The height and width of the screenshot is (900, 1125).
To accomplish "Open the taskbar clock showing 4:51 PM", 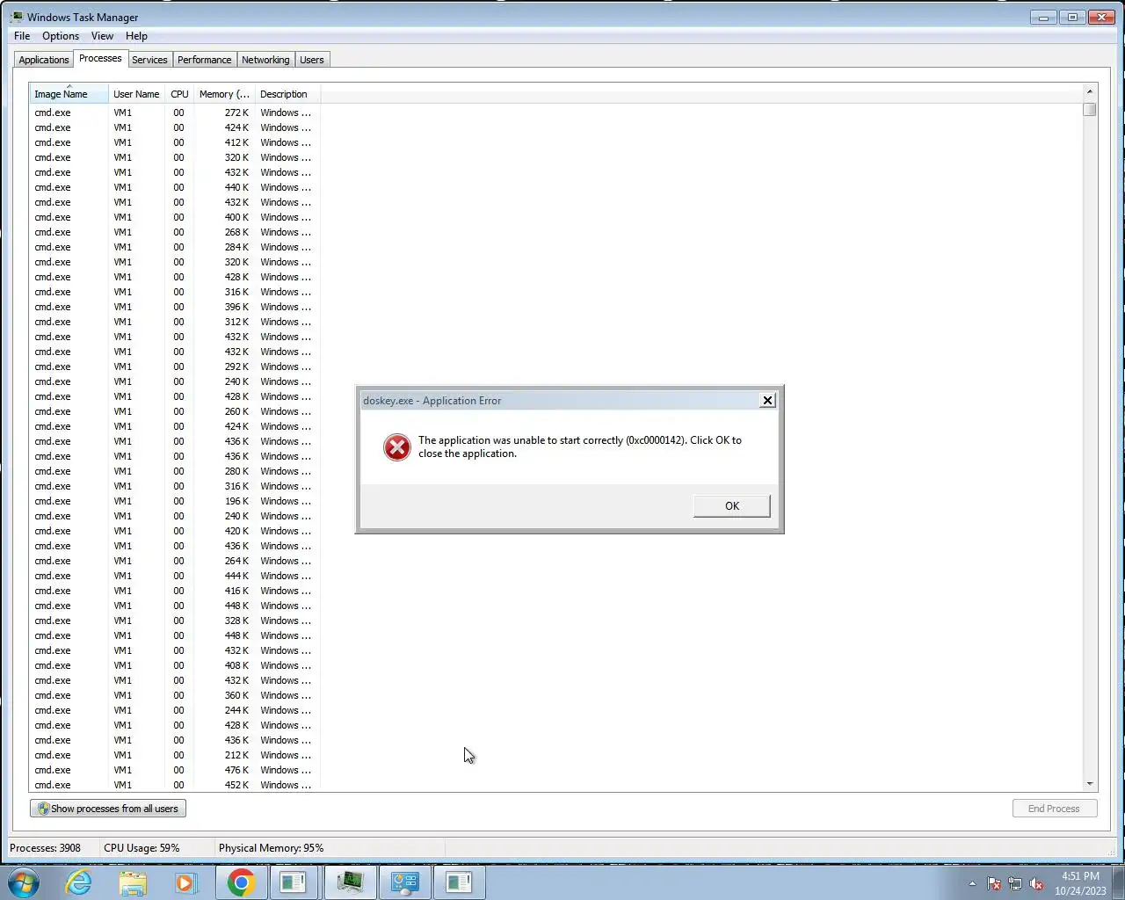I will (1080, 883).
